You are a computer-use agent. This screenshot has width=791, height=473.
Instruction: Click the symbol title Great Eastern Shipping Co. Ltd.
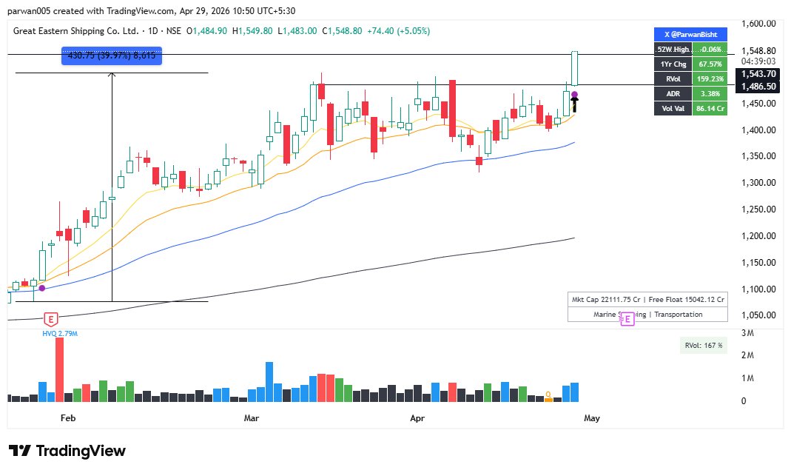coord(75,31)
